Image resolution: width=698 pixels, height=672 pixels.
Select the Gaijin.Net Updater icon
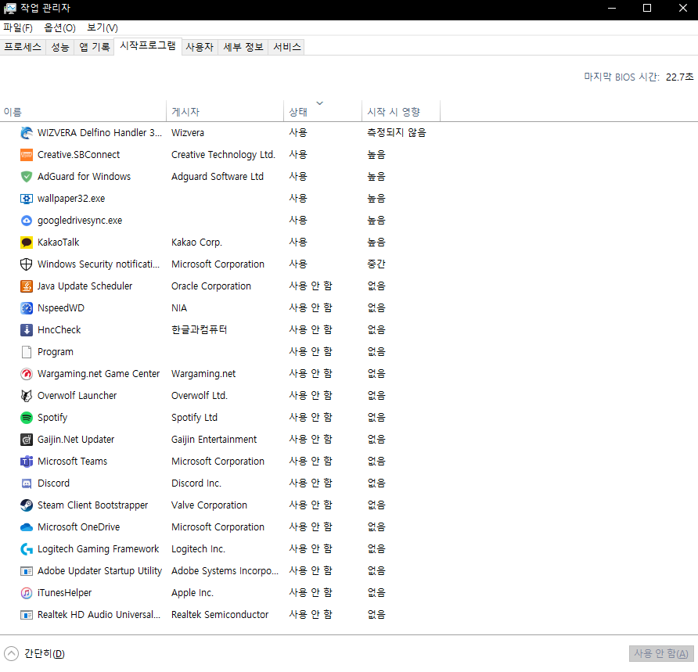pyautogui.click(x=27, y=439)
